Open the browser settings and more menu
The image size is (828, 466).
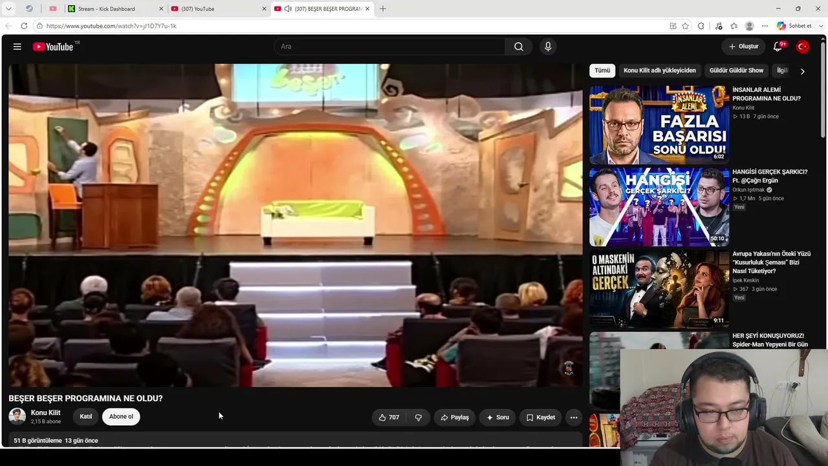tap(765, 26)
